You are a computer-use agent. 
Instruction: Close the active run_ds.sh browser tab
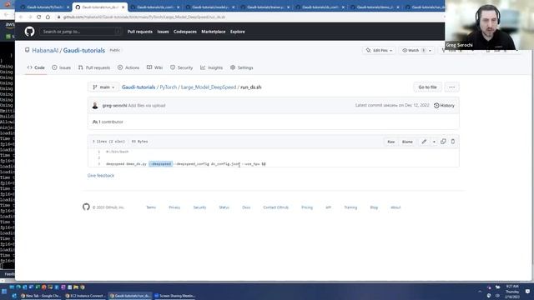(123, 7)
